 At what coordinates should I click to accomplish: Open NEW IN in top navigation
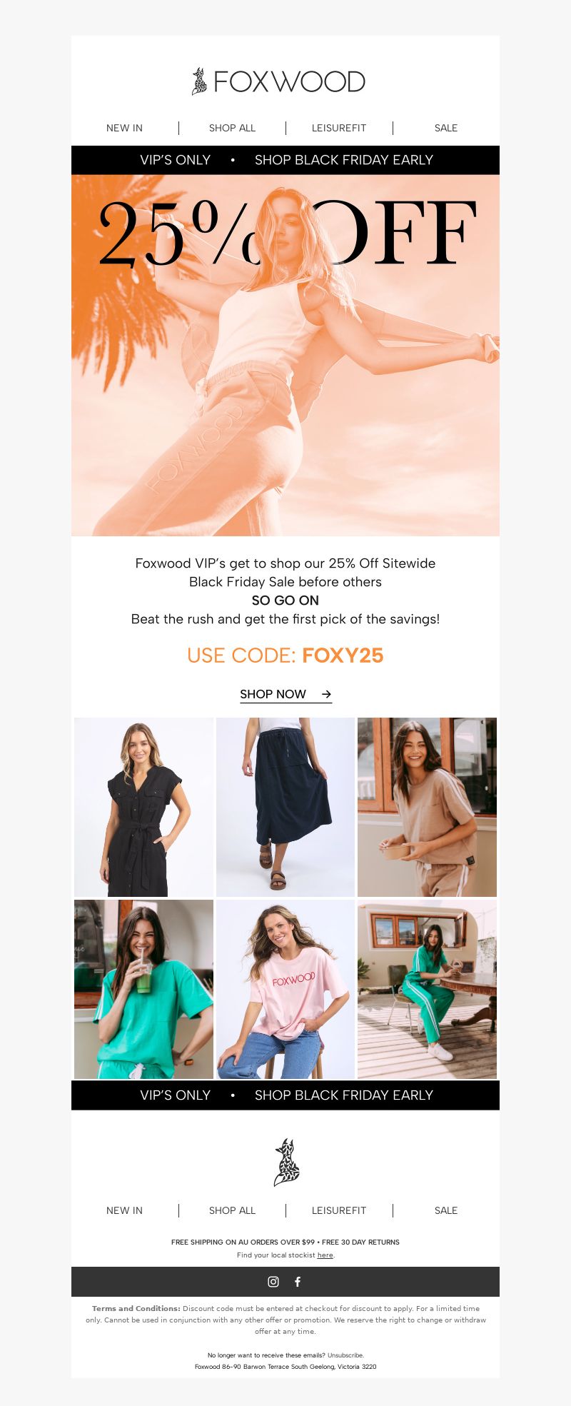124,128
